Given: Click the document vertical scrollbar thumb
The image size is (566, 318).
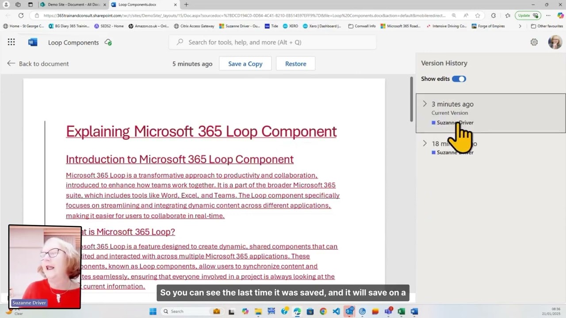Looking at the screenshot, I should (x=411, y=98).
